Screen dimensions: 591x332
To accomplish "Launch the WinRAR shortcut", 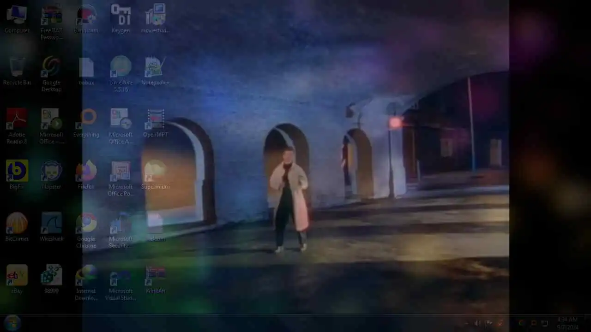I will click(x=155, y=280).
